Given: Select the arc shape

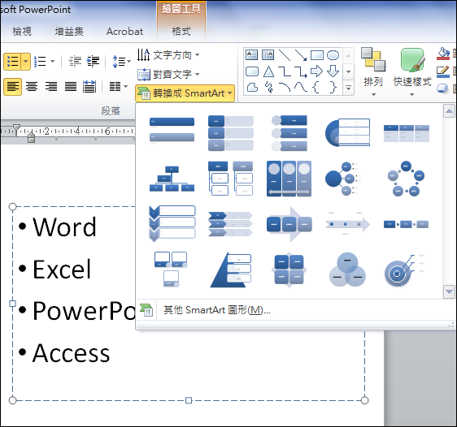Looking at the screenshot, I should pyautogui.click(x=285, y=87).
